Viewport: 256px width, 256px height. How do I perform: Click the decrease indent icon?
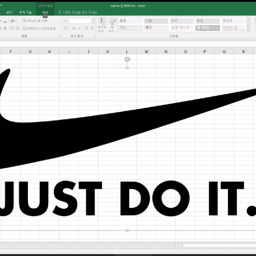(x=12, y=29)
